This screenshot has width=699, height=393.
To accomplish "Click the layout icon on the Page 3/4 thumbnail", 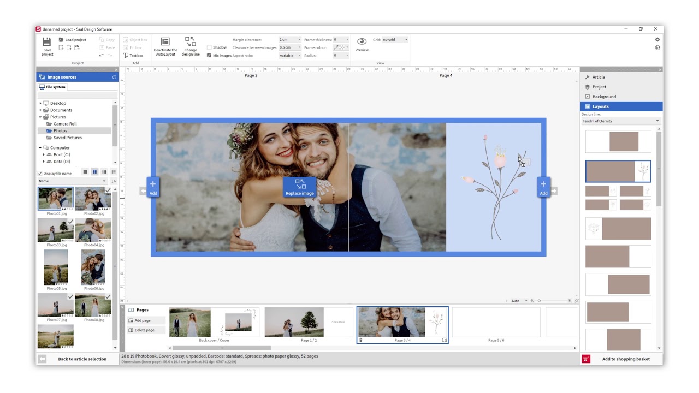I will point(445,340).
